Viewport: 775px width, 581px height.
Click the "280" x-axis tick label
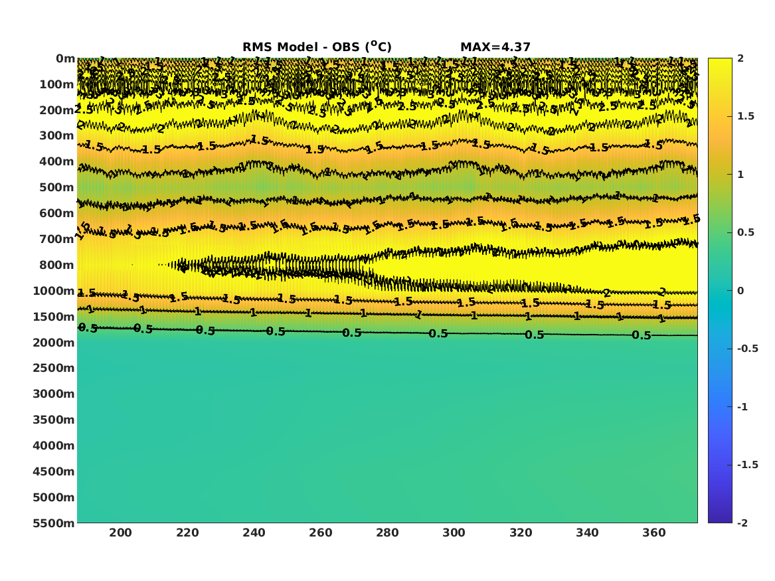coord(388,533)
